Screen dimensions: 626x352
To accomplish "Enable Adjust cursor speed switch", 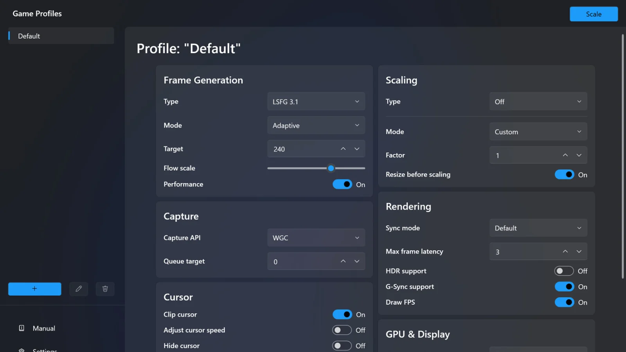I will pos(342,330).
